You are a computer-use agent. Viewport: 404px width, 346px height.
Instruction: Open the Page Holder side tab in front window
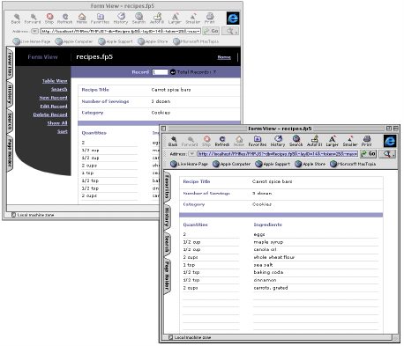[167, 276]
